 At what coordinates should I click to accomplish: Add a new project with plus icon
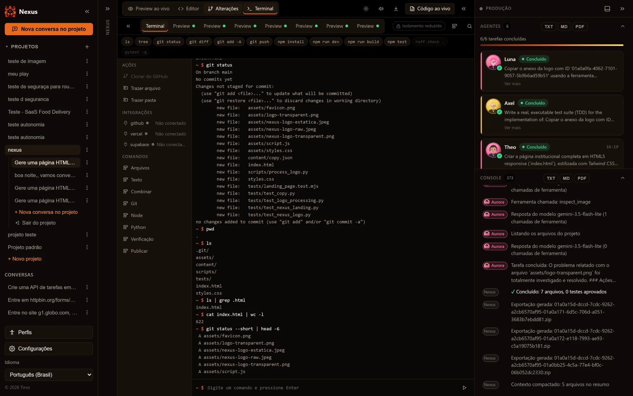(87, 47)
